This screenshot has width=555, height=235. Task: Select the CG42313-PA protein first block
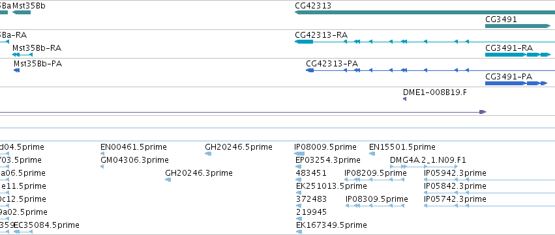pyautogui.click(x=310, y=70)
